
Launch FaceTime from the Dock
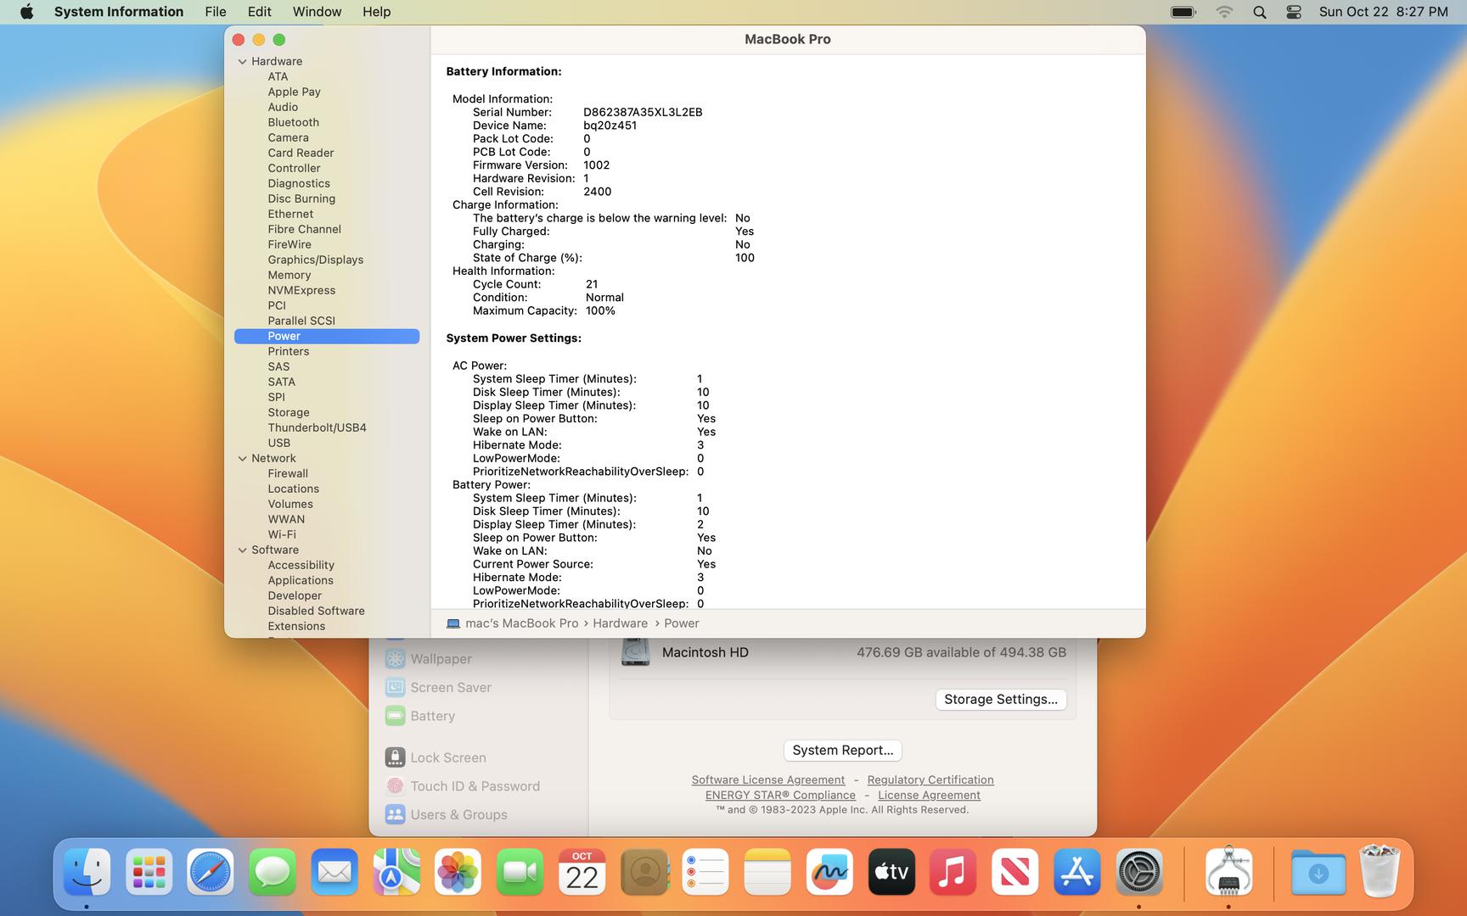(520, 872)
